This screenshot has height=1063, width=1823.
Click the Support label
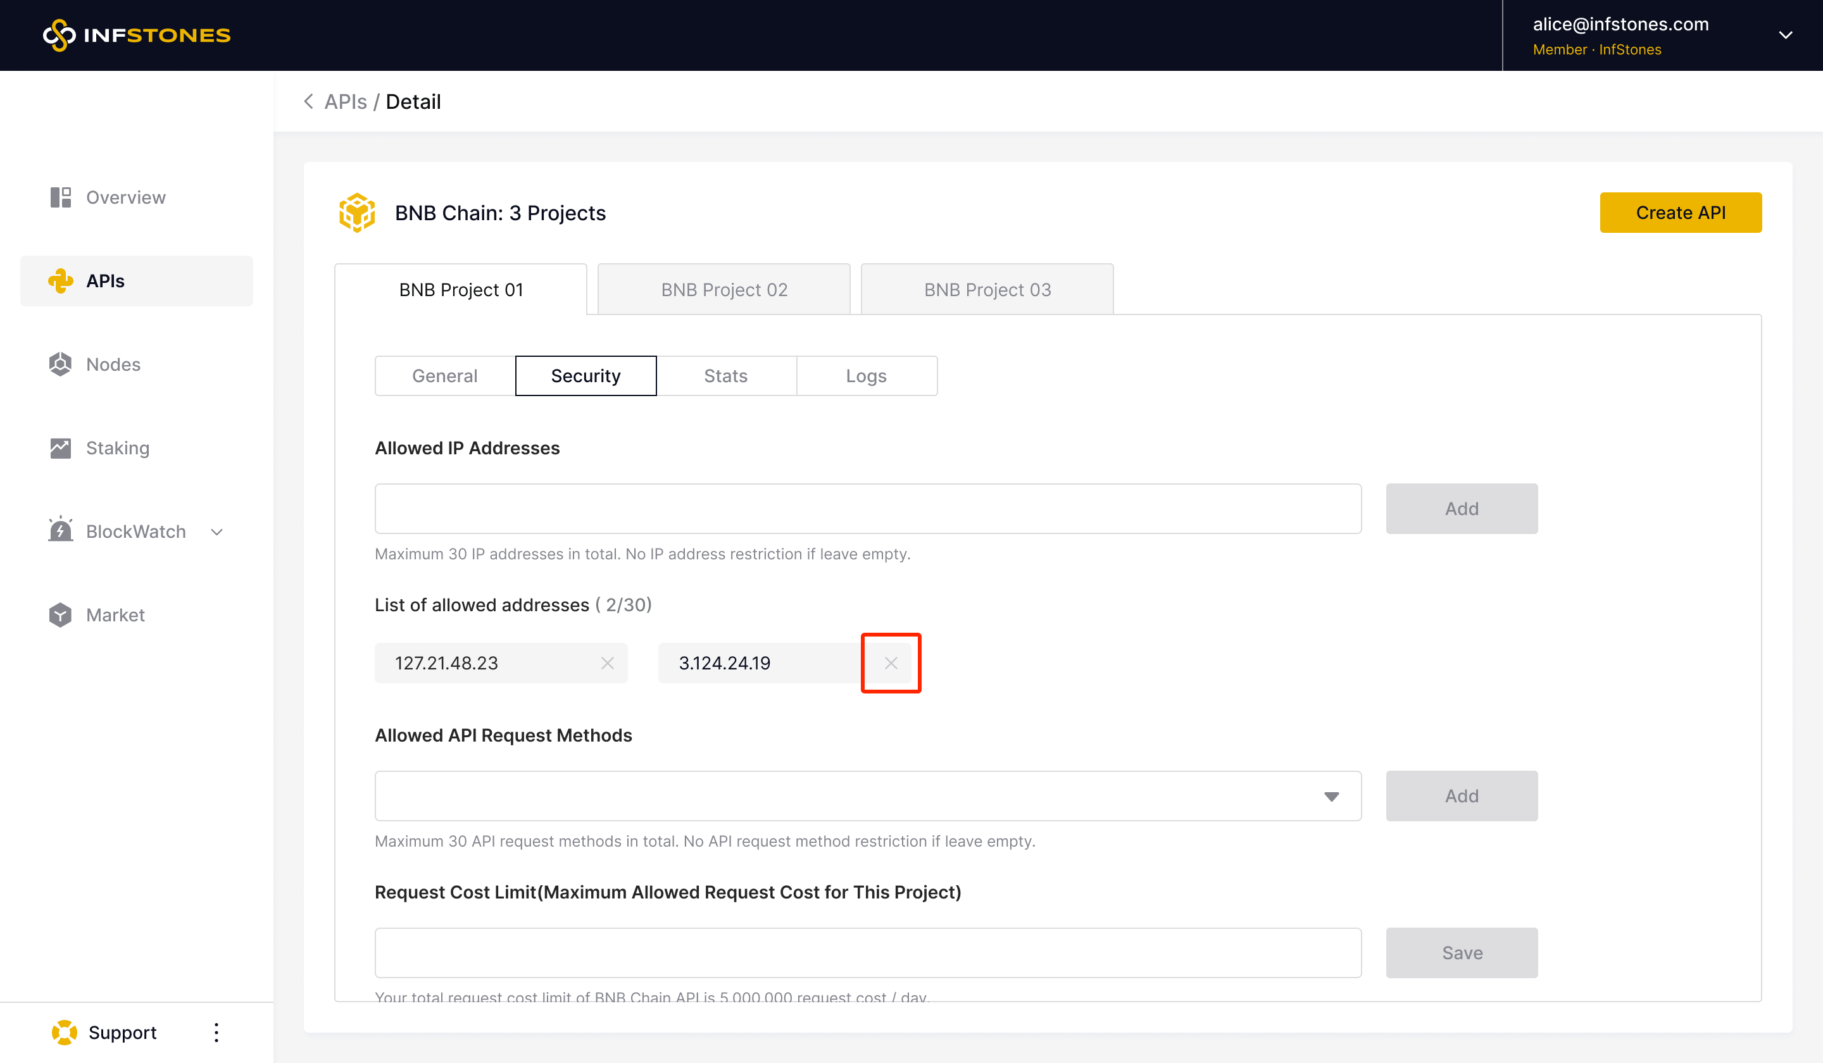[122, 1032]
